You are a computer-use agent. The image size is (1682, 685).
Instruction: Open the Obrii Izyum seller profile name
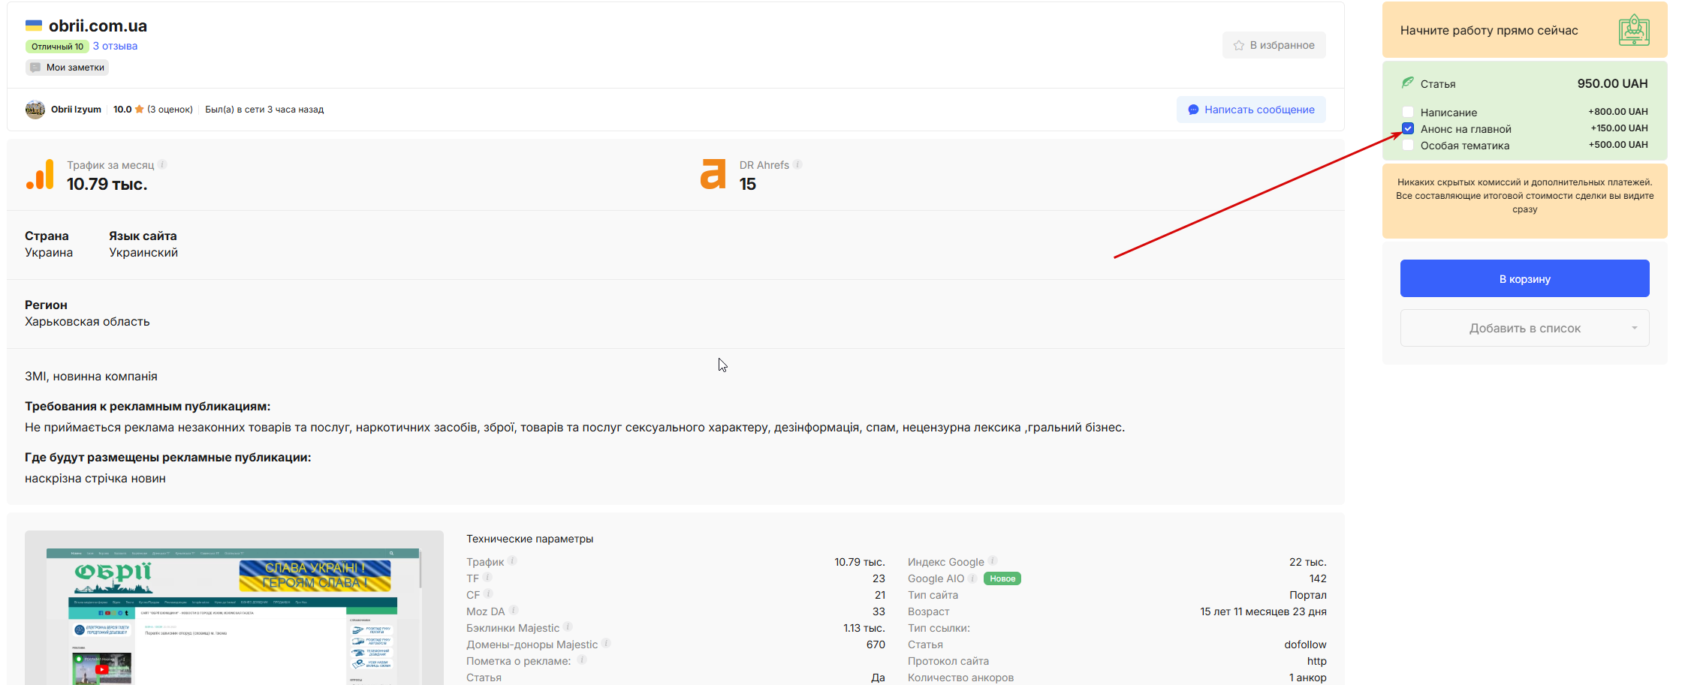[76, 110]
